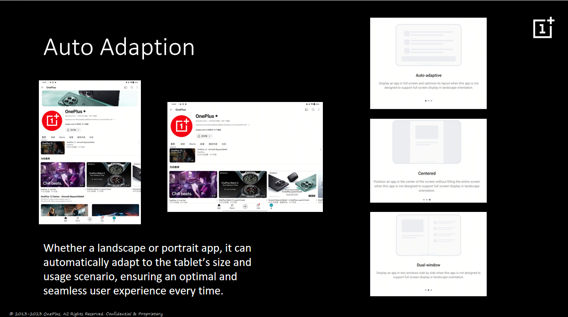This screenshot has width=568, height=317.
Task: Open the OnePlus 12 featured video thumbnail in landscape screenshot
Action: 182,155
